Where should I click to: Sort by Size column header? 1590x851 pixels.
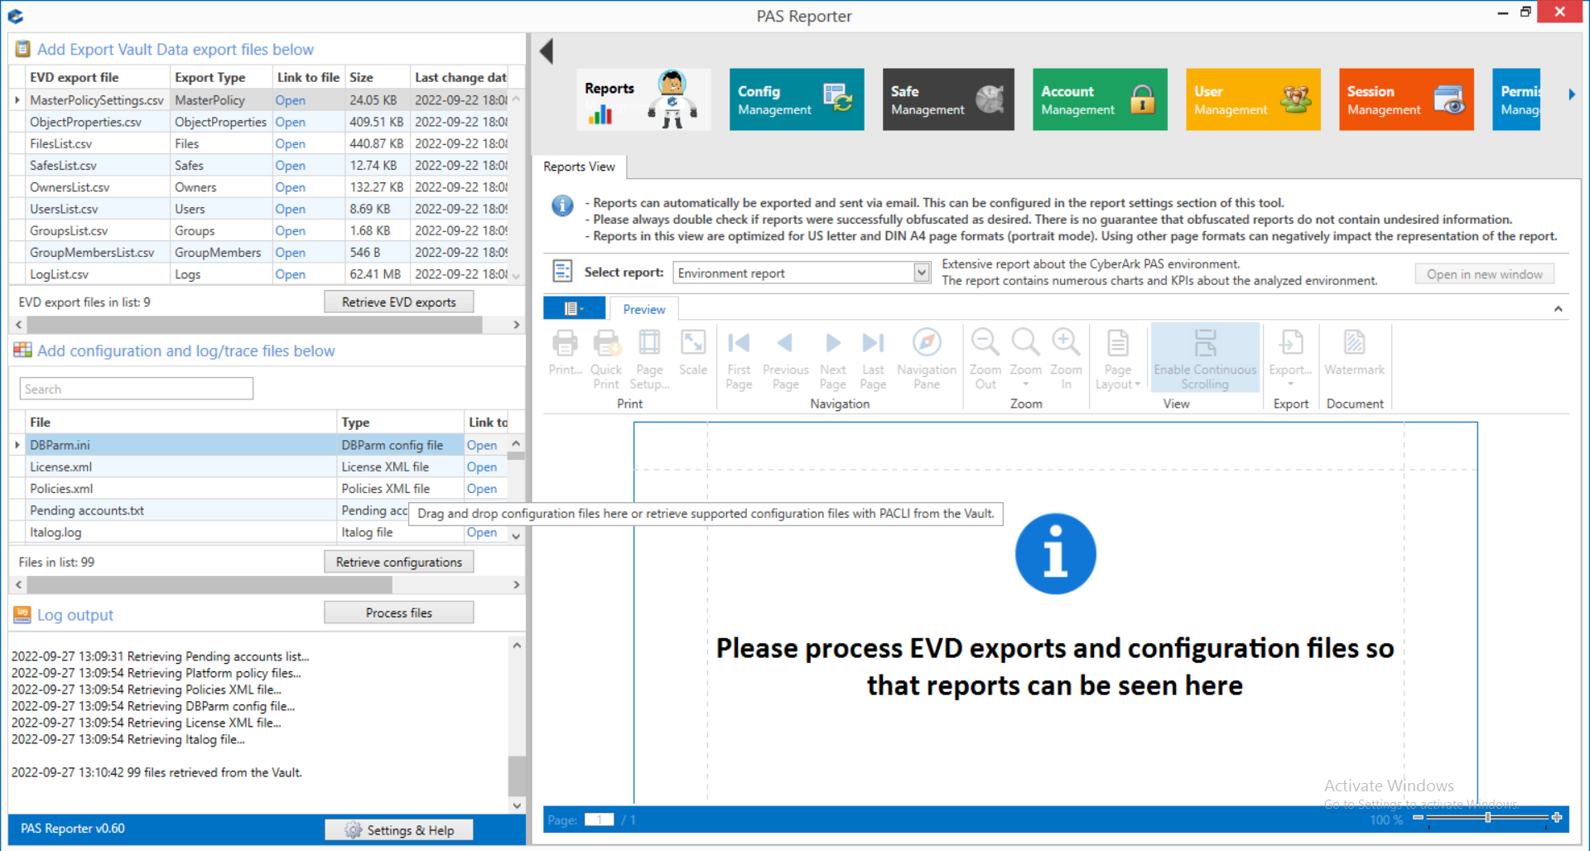tap(377, 77)
